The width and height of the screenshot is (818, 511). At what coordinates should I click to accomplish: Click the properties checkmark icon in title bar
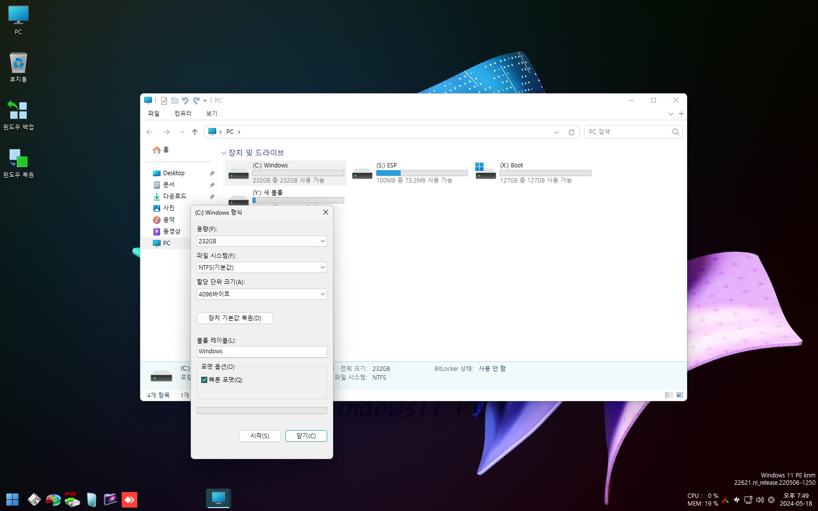164,101
